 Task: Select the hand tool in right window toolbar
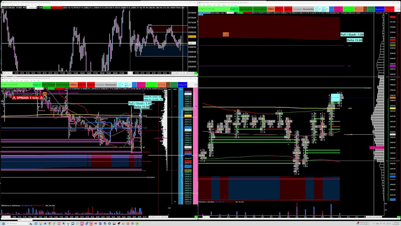tap(323, 9)
